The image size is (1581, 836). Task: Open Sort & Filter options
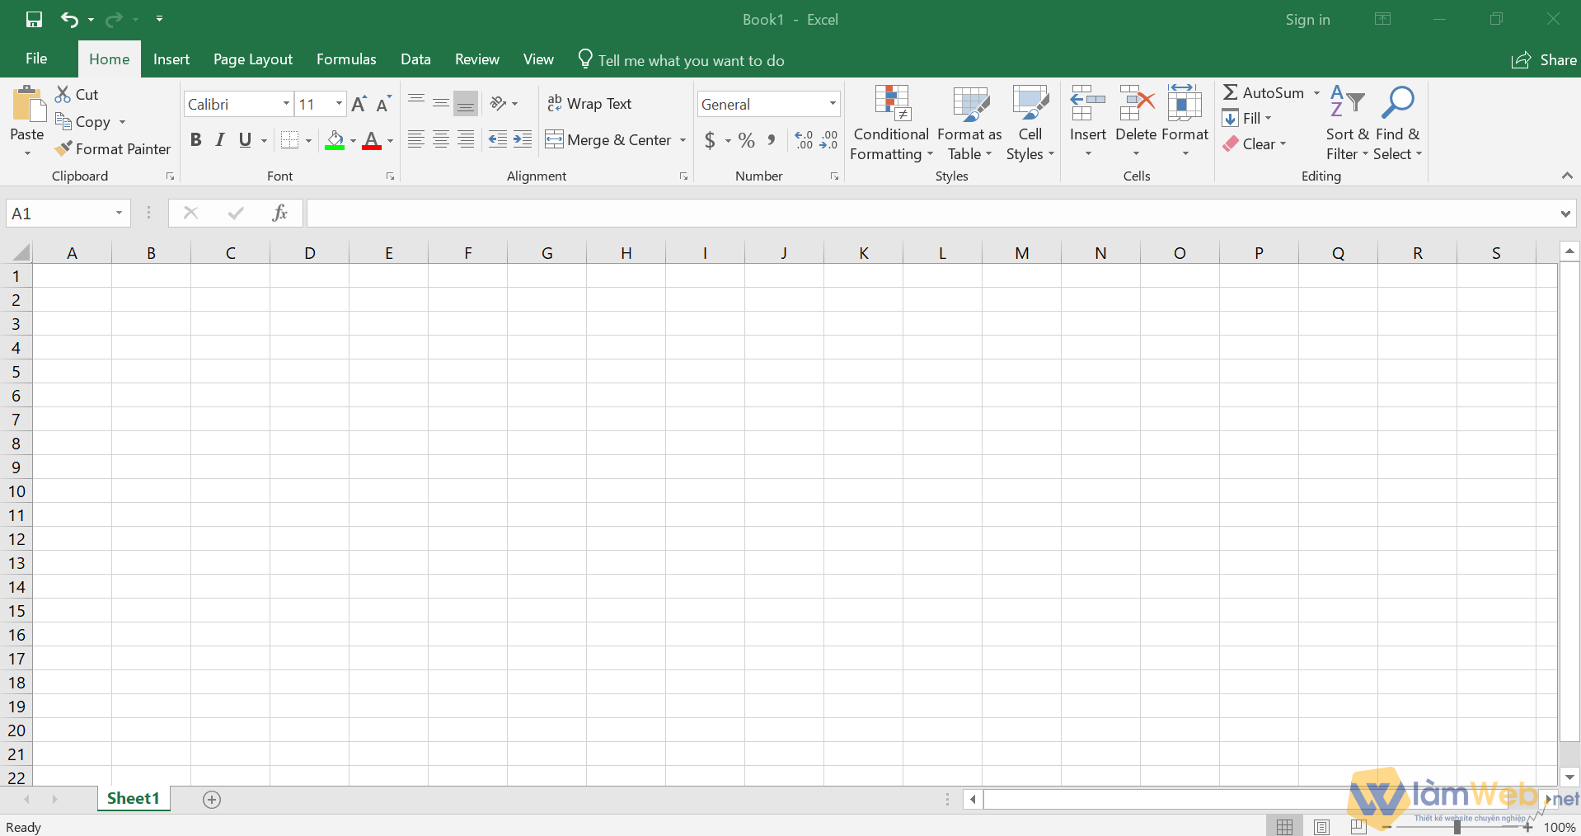[x=1347, y=124]
